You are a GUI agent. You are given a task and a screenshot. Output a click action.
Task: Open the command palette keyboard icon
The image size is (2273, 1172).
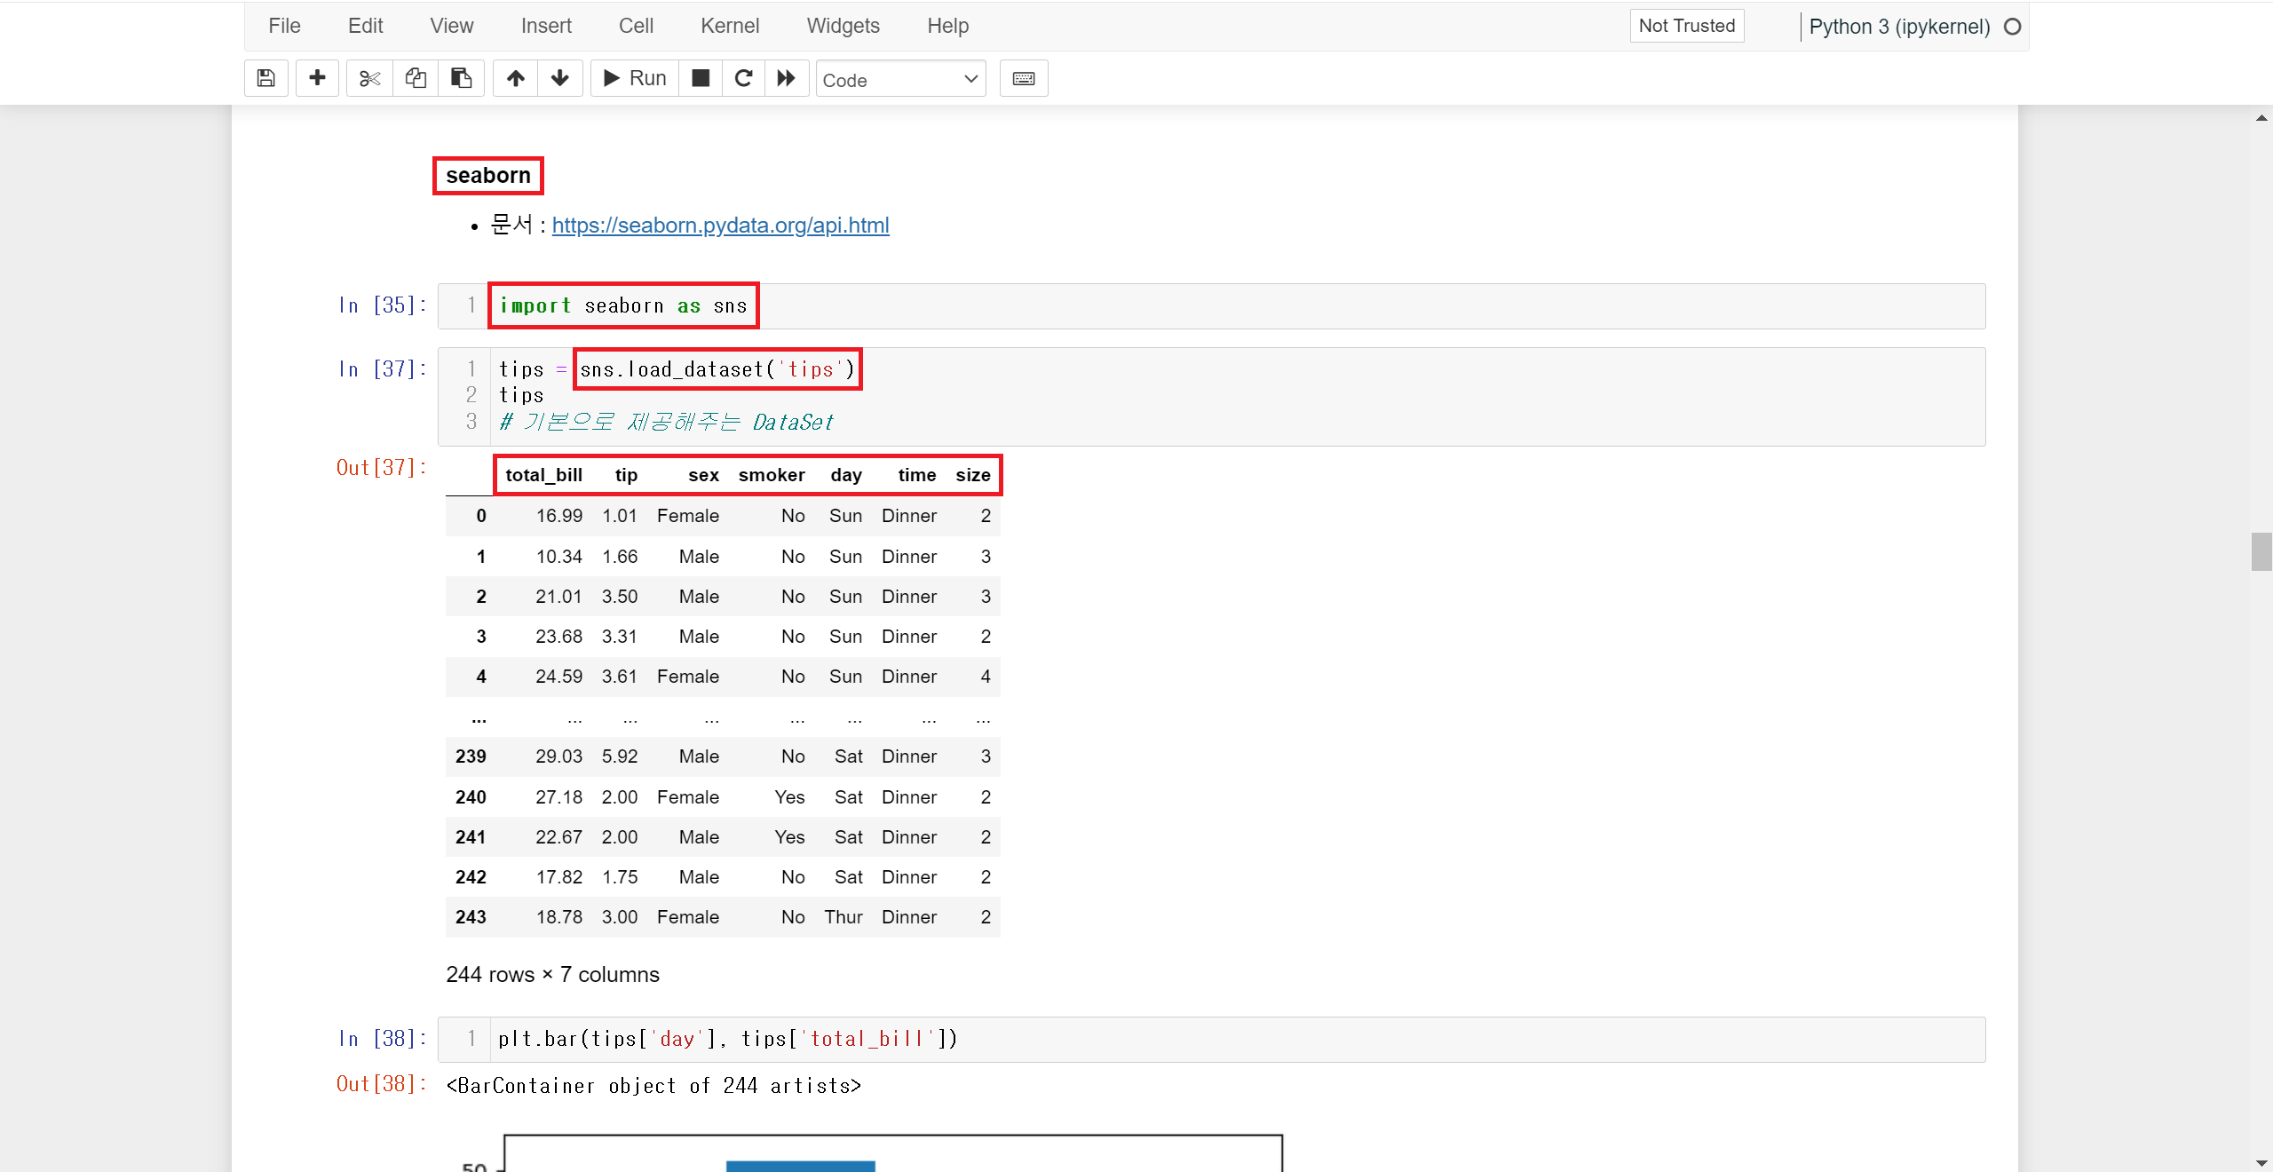coord(1024,78)
